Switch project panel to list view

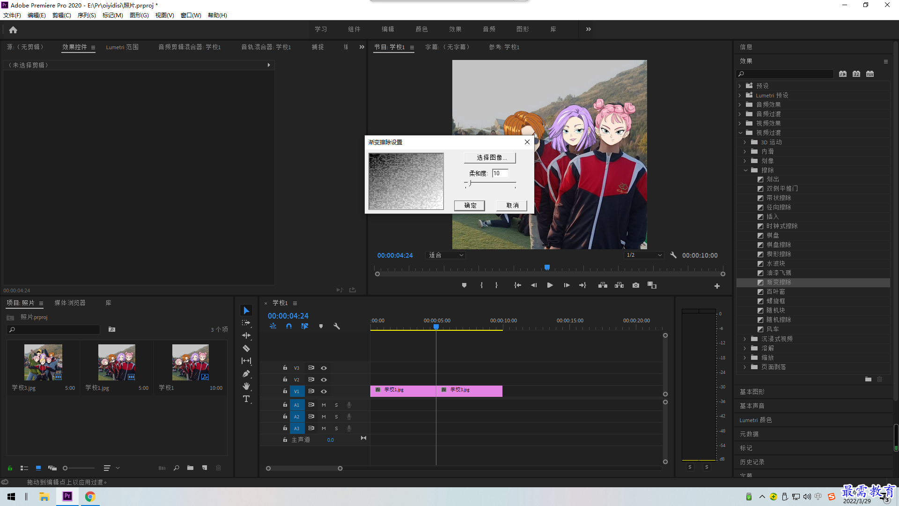coord(24,468)
